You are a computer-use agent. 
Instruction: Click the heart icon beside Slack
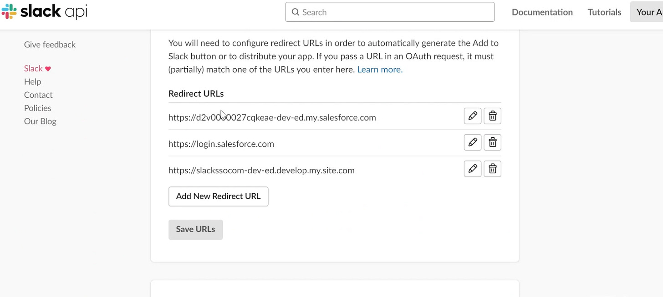48,69
